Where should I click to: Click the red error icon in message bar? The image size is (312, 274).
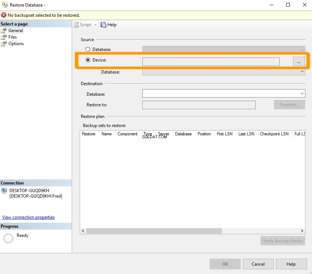(4, 15)
